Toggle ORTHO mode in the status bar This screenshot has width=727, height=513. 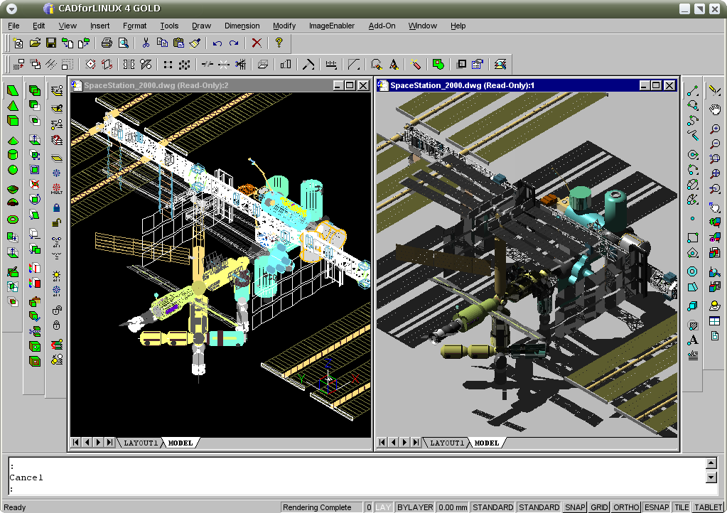(x=626, y=507)
